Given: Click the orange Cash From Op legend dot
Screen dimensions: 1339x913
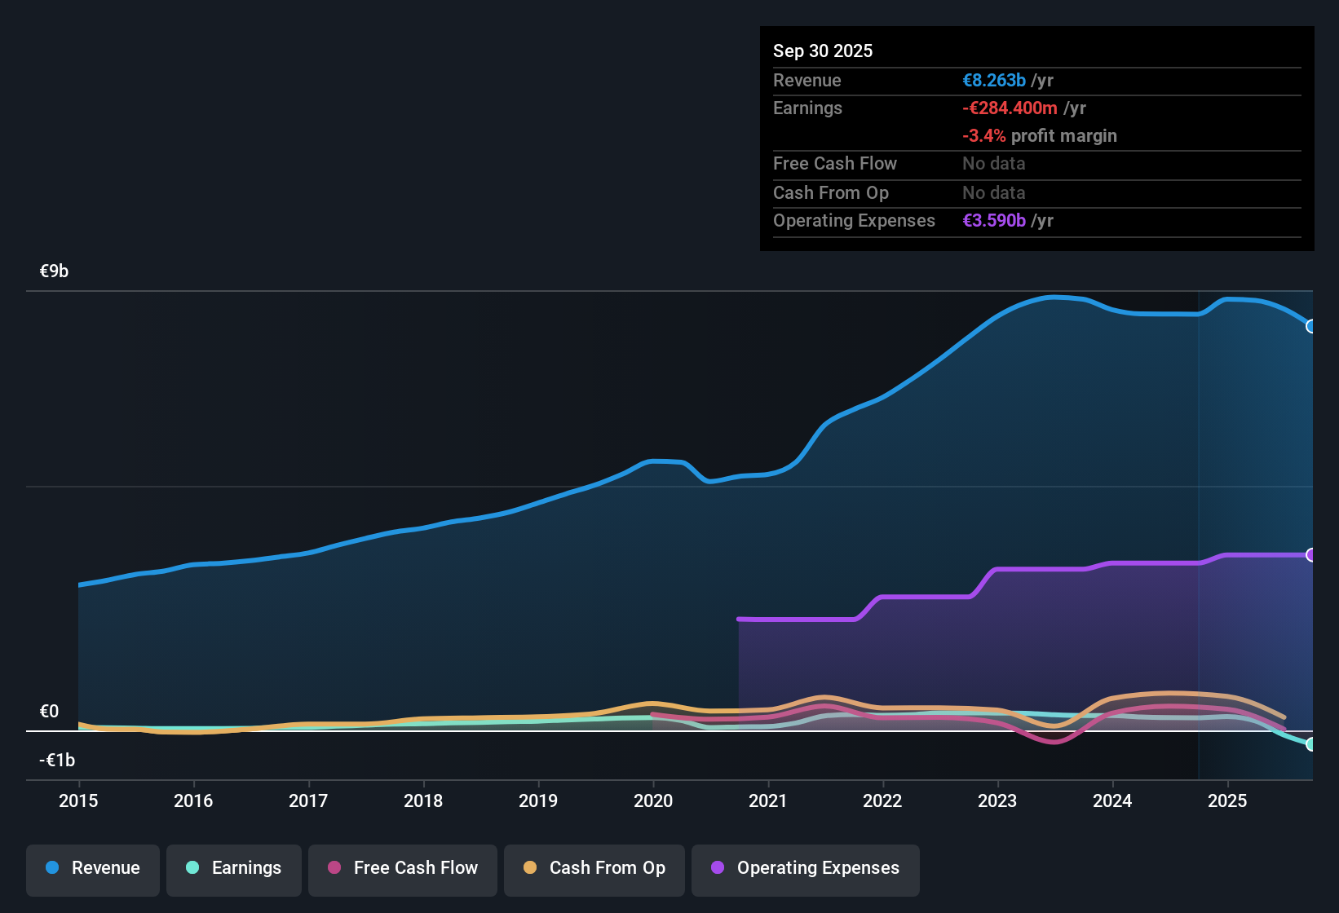Looking at the screenshot, I should click(x=530, y=868).
